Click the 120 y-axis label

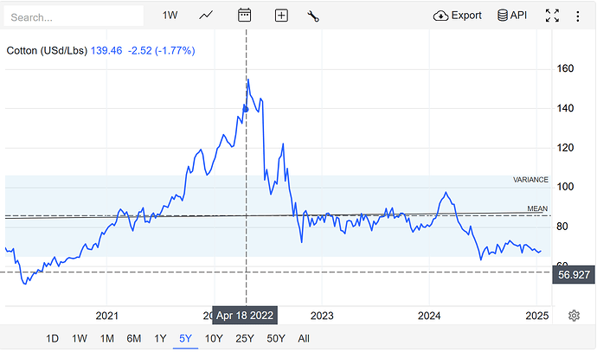click(565, 148)
